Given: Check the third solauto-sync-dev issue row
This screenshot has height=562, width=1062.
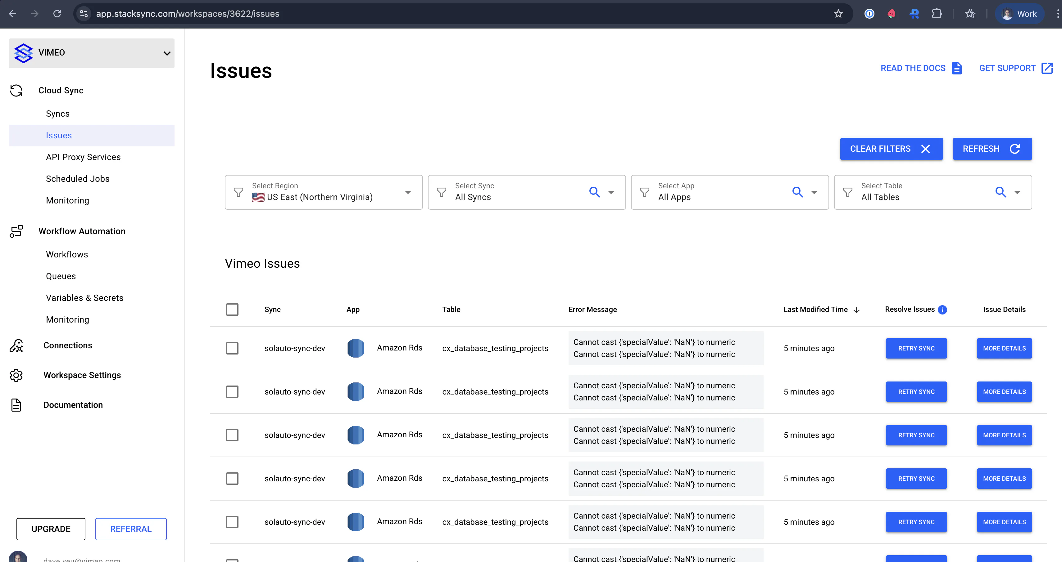Looking at the screenshot, I should tap(232, 435).
